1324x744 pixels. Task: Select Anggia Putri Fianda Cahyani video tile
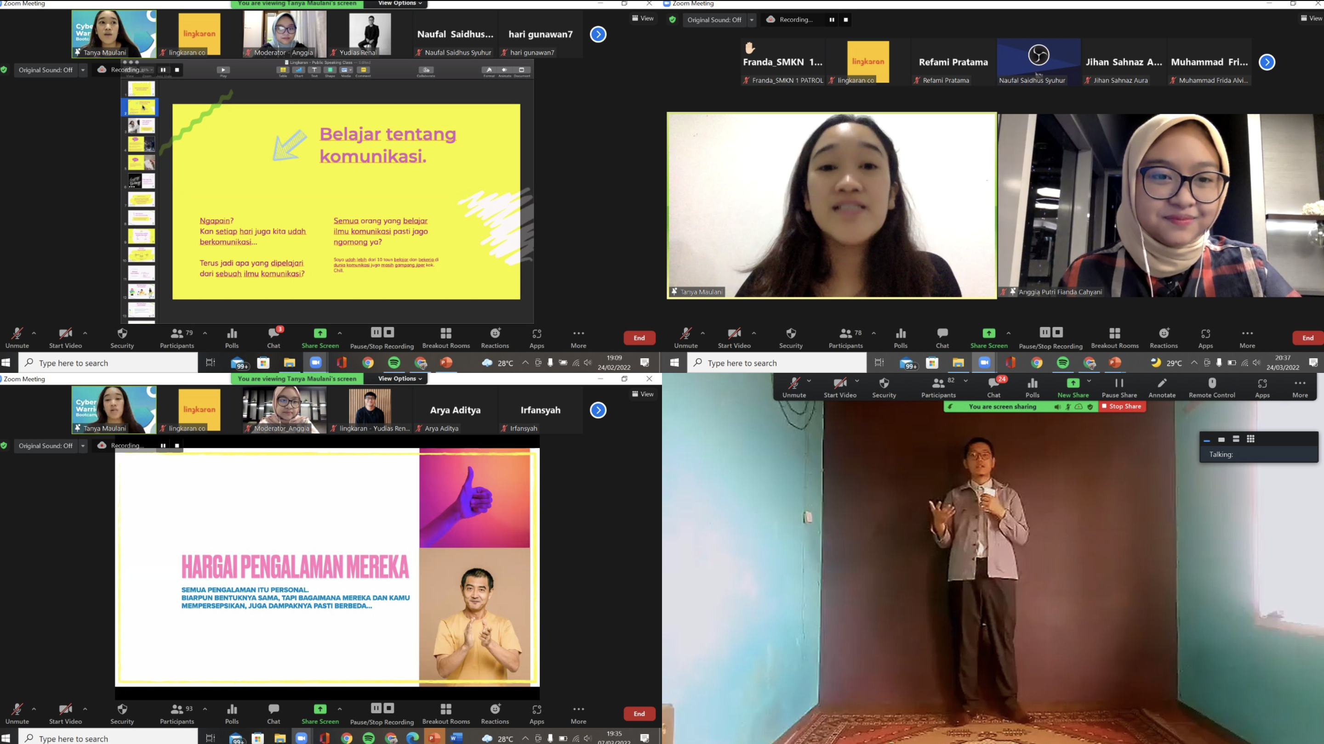[1160, 205]
